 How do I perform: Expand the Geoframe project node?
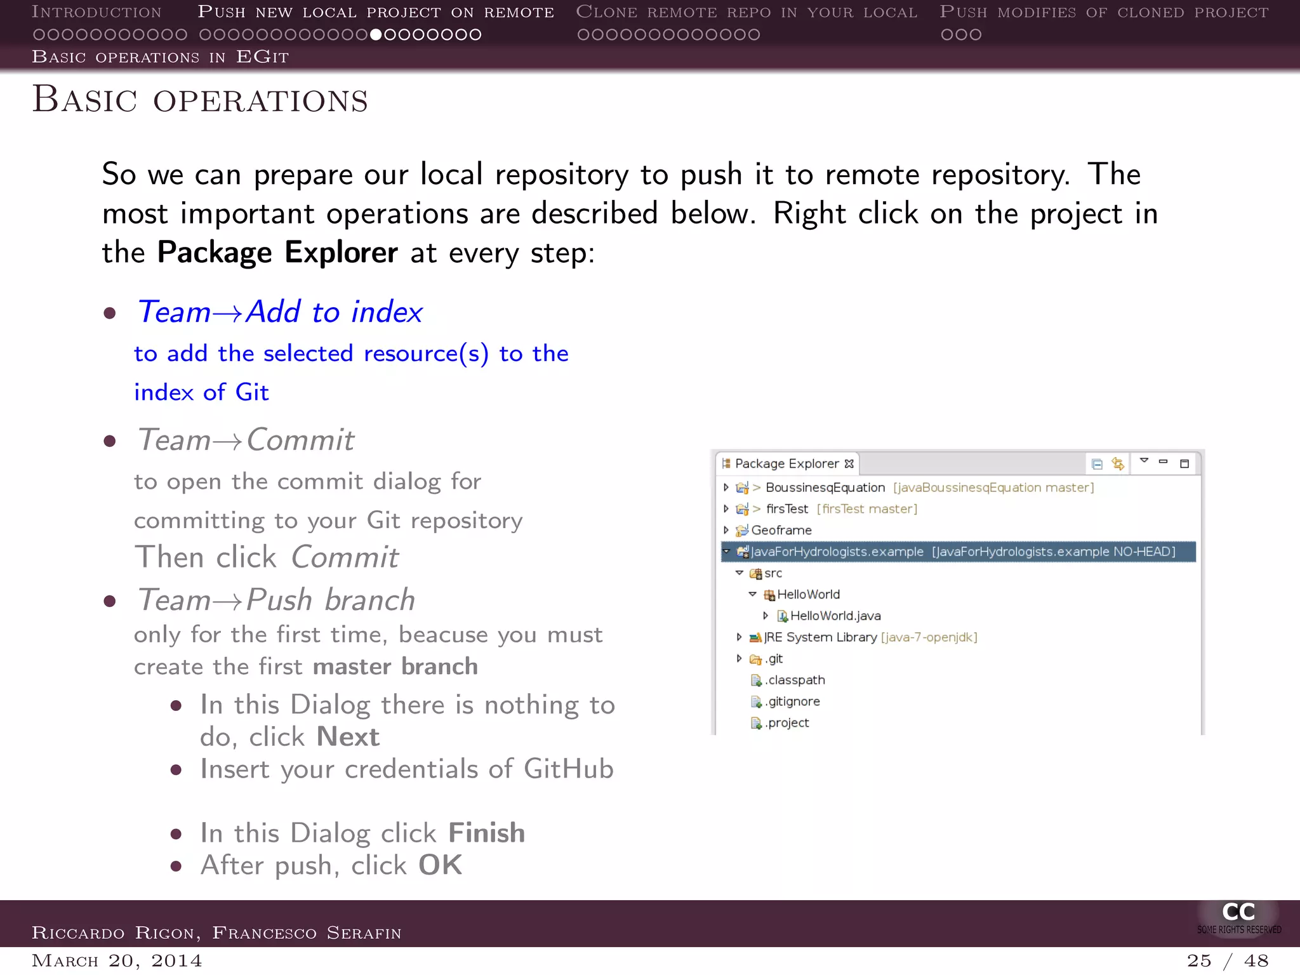726,530
